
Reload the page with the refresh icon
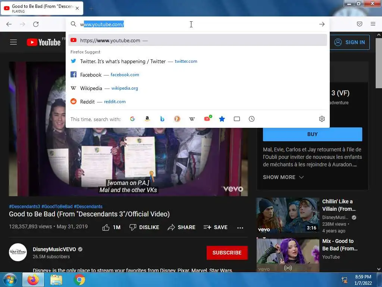36,24
